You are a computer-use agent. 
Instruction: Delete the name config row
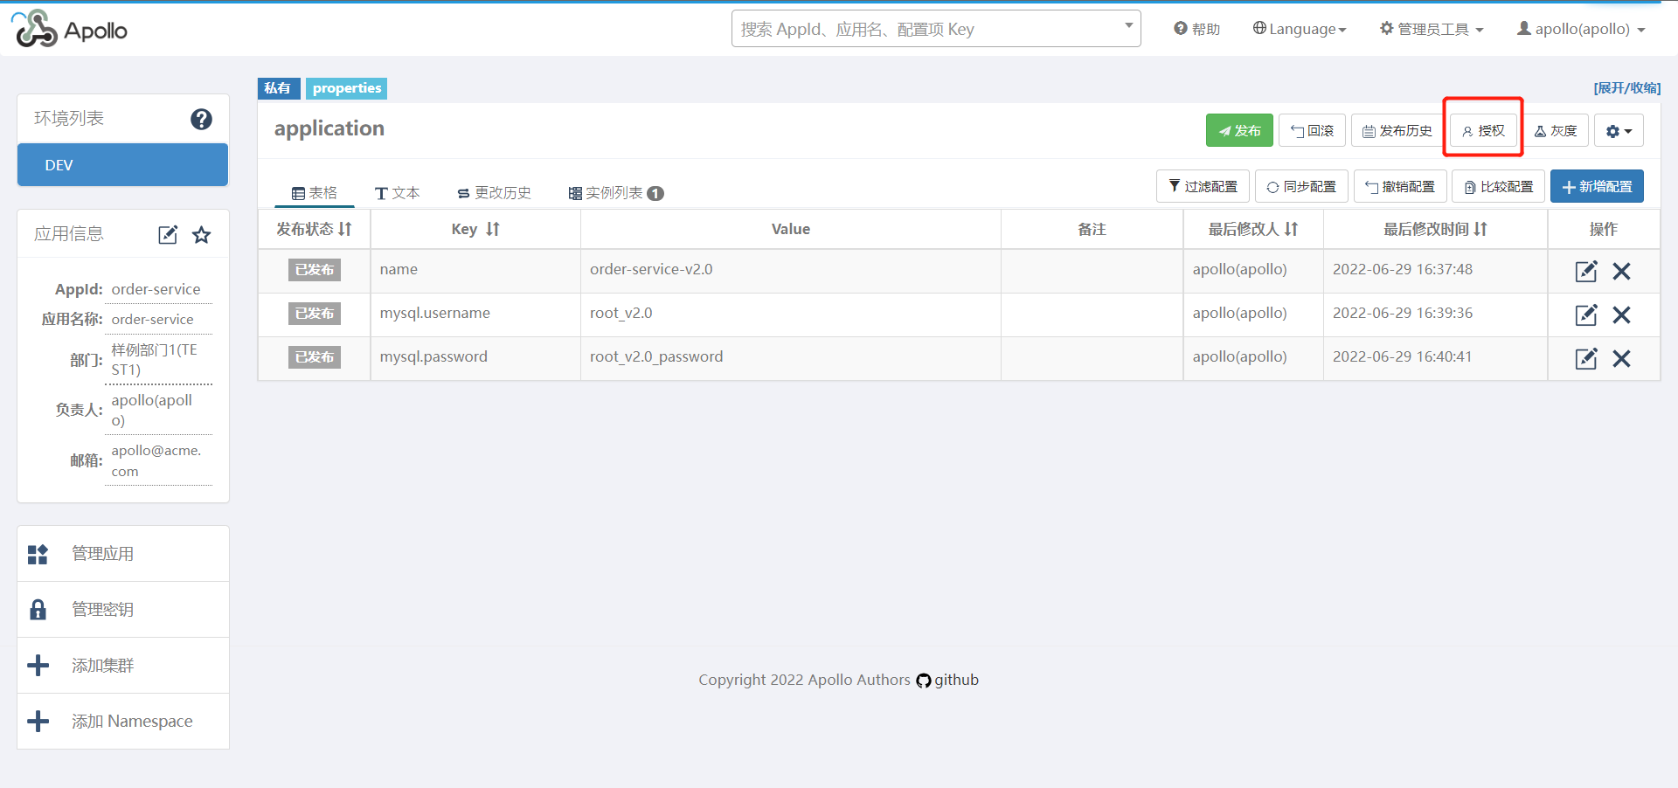[1621, 271]
